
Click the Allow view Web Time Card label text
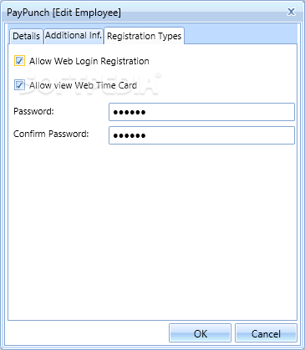pos(83,85)
